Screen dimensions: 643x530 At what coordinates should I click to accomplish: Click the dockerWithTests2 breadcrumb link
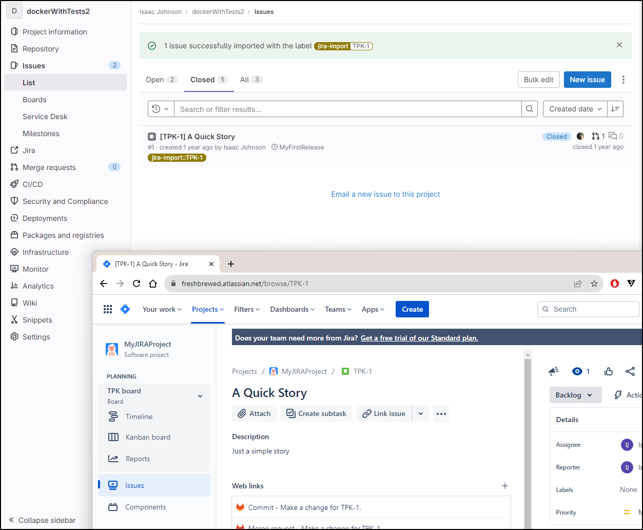[218, 11]
